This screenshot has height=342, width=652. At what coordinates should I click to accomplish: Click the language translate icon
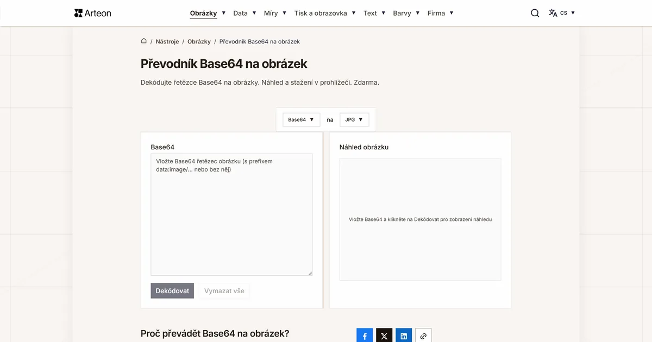(x=553, y=13)
